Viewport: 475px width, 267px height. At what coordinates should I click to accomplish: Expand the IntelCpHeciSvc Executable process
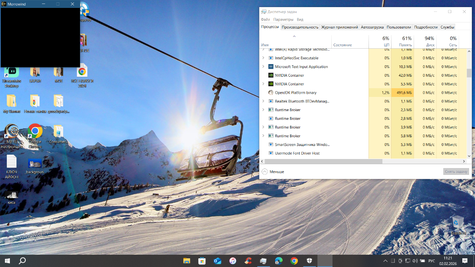click(x=263, y=58)
